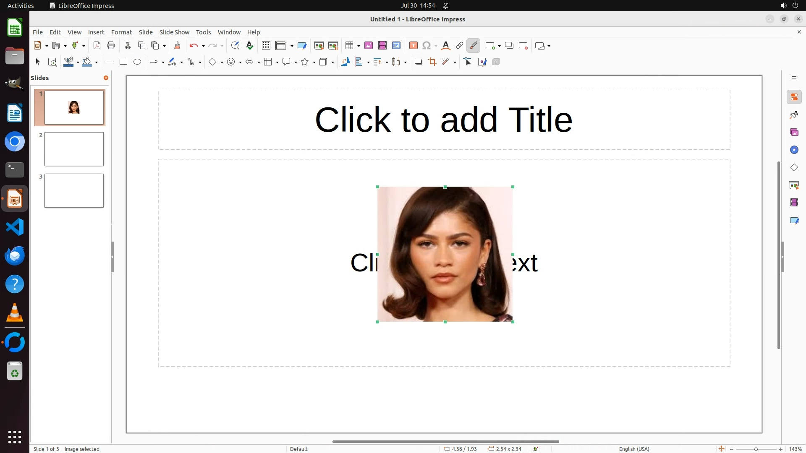Viewport: 806px width, 453px height.
Task: Click the zoom slider in status bar
Action: [x=756, y=449]
